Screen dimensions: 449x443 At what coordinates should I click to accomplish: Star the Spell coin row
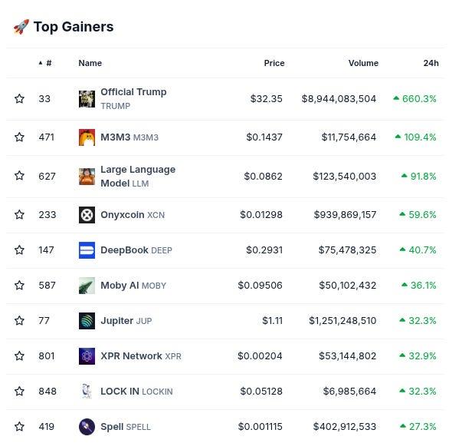(19, 426)
